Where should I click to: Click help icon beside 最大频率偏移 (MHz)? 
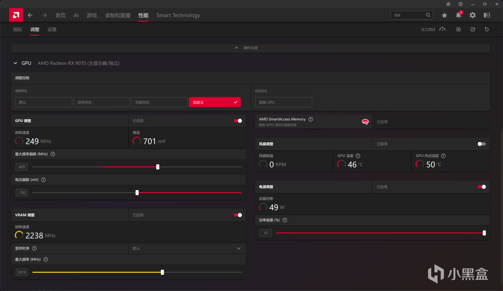pos(53,154)
